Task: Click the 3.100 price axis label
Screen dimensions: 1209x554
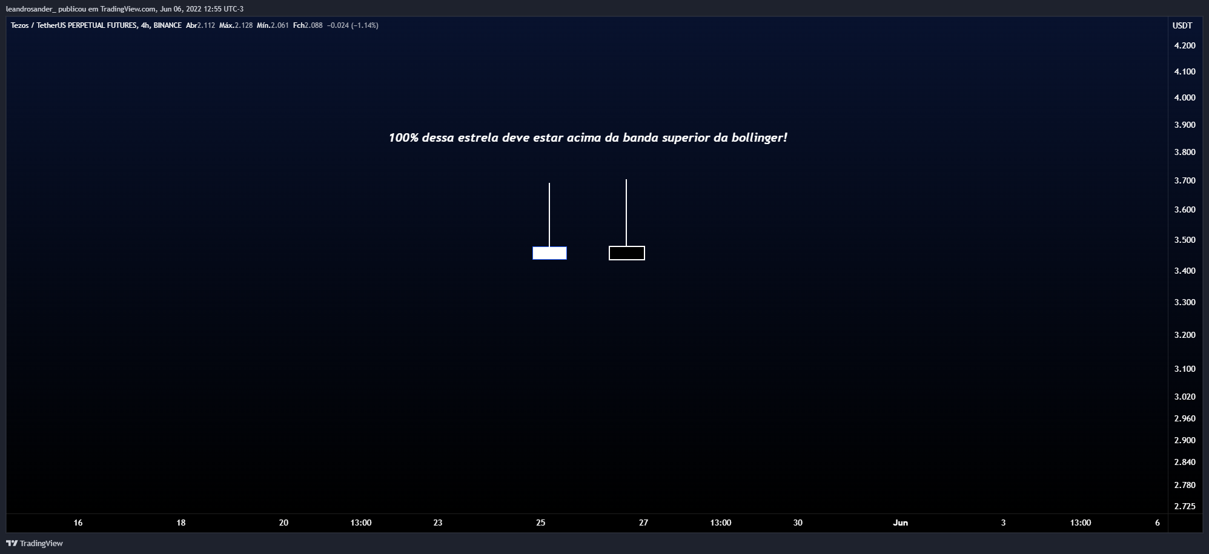Action: pyautogui.click(x=1185, y=369)
